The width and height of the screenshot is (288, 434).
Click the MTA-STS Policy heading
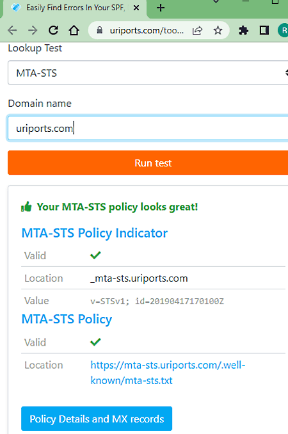pyautogui.click(x=67, y=319)
